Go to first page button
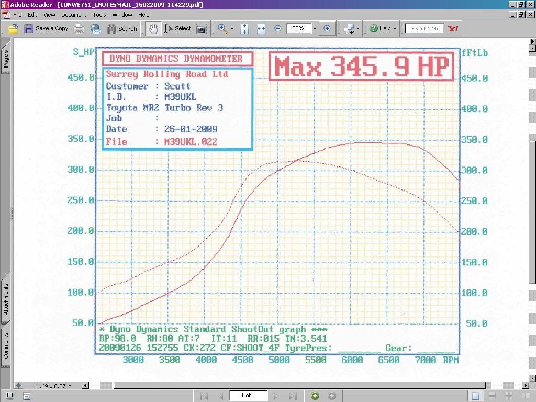This screenshot has height=402, width=536. (204, 396)
